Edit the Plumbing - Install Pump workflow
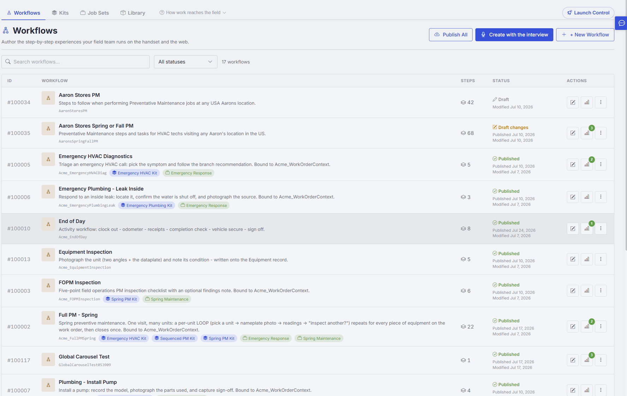627x396 pixels. pos(573,390)
